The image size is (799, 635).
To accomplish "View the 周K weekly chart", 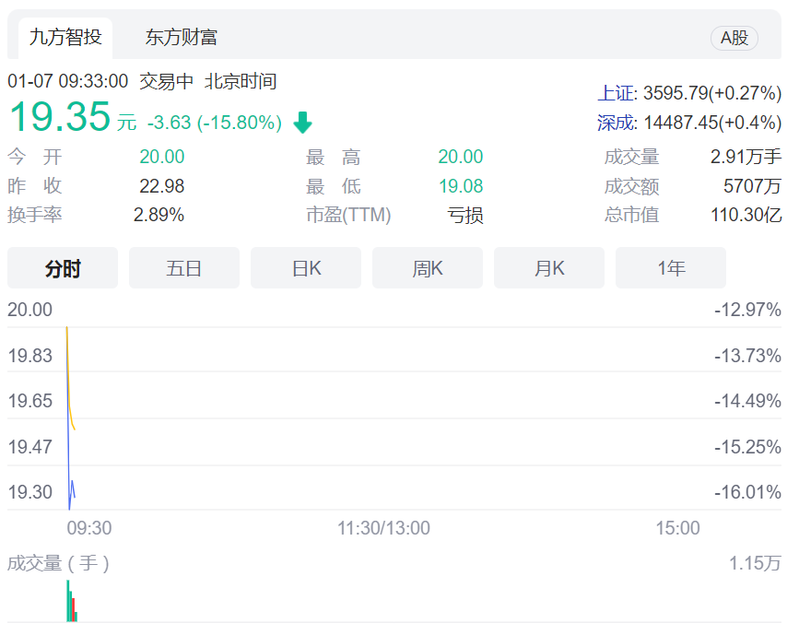I will coord(427,267).
